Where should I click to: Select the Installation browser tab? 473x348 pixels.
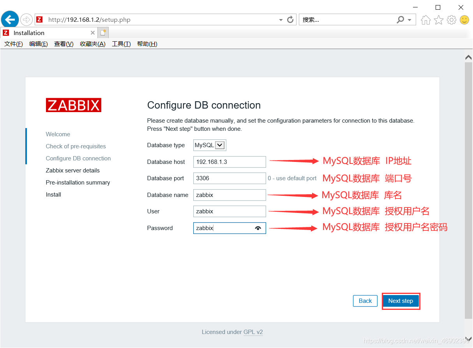coord(49,33)
